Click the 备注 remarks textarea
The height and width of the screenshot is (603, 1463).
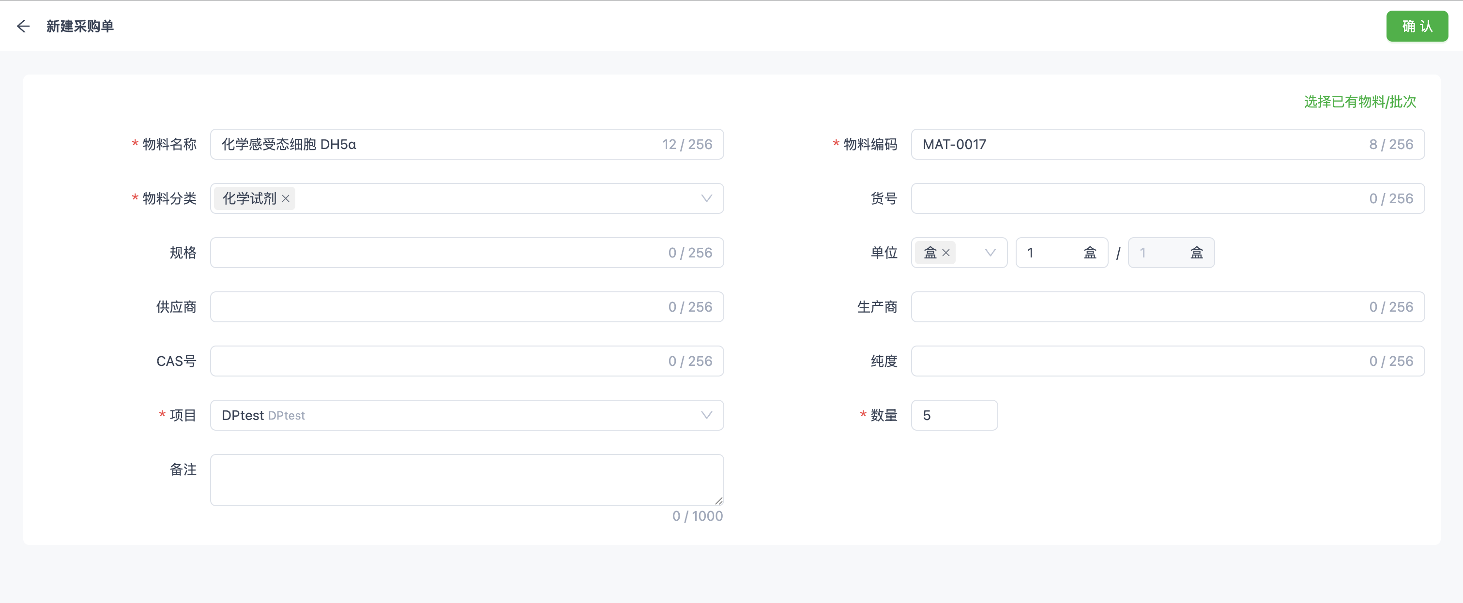point(466,480)
